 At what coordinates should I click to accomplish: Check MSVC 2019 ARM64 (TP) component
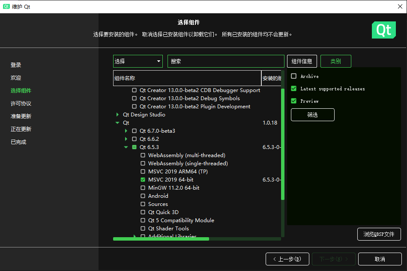(x=143, y=171)
